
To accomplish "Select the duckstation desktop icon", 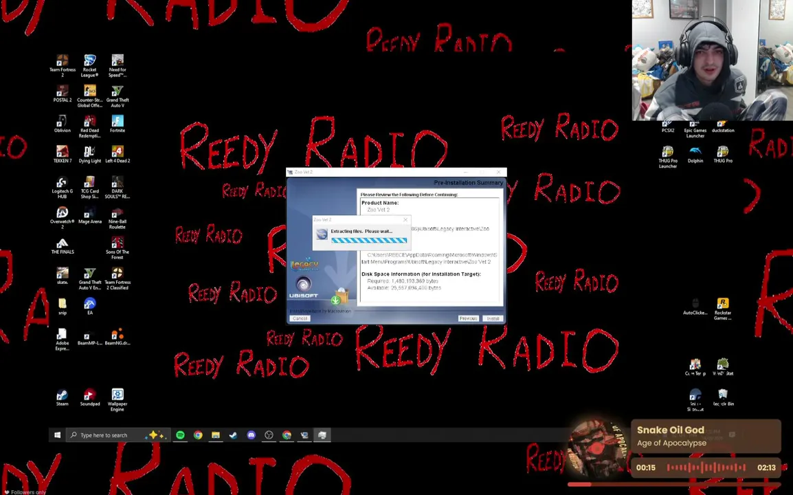I will point(723,126).
